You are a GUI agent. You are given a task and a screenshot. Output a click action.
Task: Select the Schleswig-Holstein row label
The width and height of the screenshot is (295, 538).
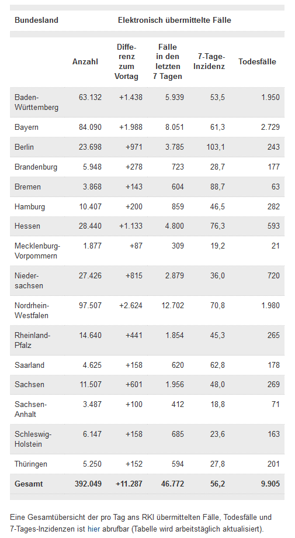pos(33,439)
